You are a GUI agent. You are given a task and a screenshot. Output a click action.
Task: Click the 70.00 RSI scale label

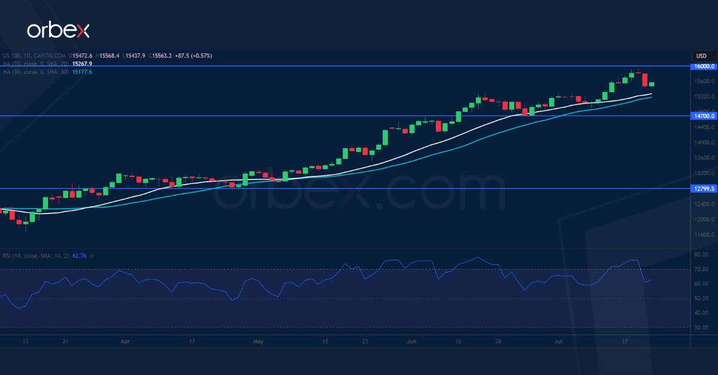pos(701,269)
